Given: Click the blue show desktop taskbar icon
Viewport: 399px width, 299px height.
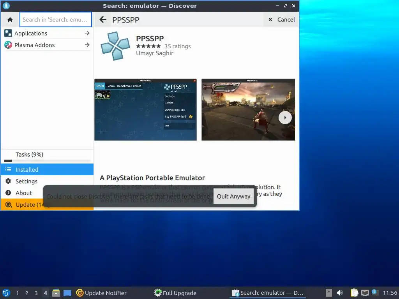Looking at the screenshot, I should (67, 293).
